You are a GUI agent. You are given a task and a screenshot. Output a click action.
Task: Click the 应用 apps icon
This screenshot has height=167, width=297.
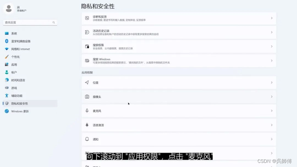point(7,64)
